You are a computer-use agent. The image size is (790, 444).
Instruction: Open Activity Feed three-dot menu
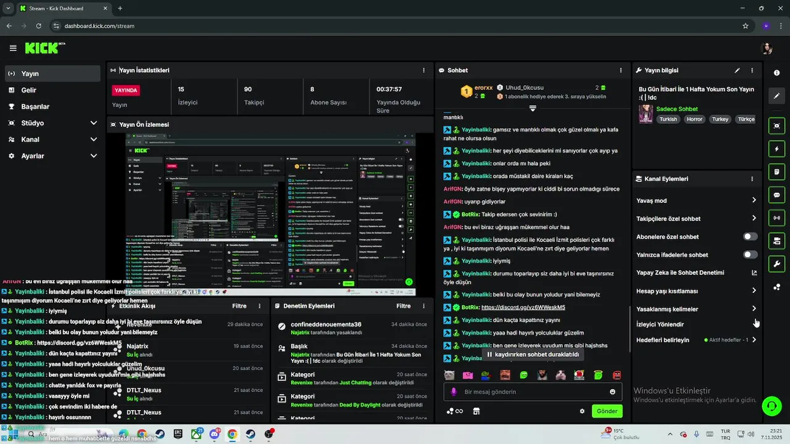pos(259,306)
